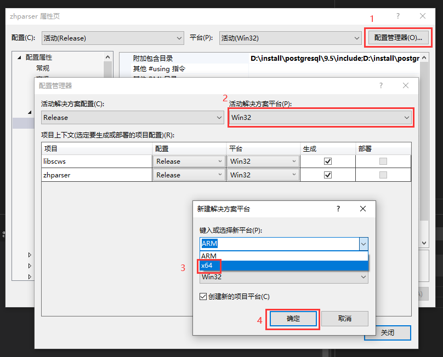443x357 pixels.
Task: Open the 平台(P) 活动(Win32) dropdown in property page
Action: pos(291,38)
